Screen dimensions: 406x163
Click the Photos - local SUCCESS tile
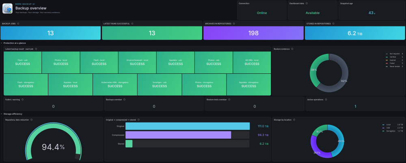coord(61,62)
